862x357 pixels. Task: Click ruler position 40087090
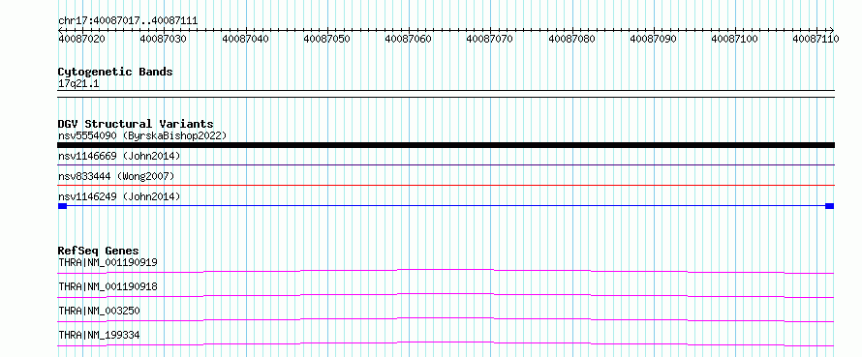(x=653, y=39)
